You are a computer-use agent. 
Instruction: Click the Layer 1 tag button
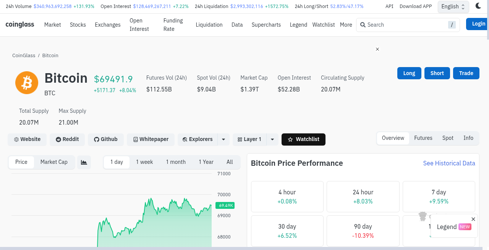point(249,139)
